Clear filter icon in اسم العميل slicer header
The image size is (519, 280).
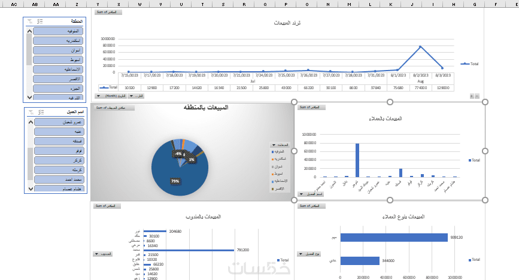tap(31, 112)
